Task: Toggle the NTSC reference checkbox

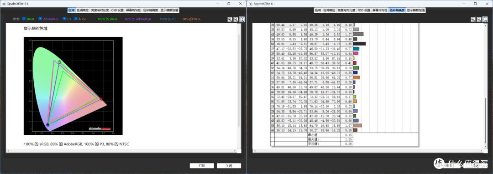Action: pyautogui.click(x=76, y=19)
